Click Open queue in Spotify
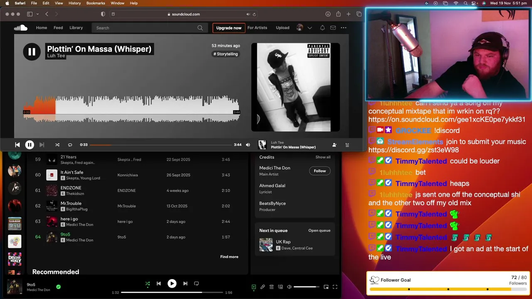532x299 pixels. [319, 230]
